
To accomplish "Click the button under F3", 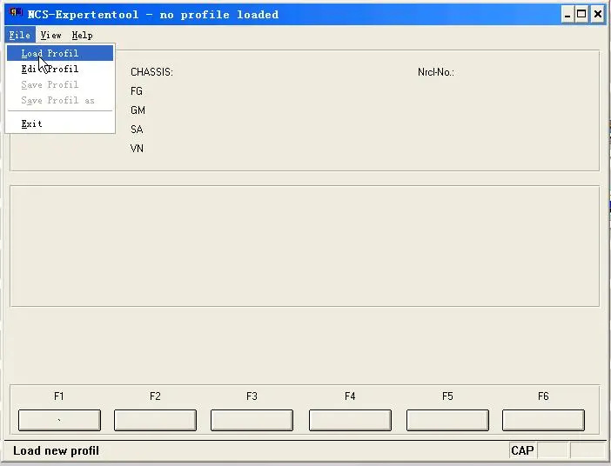I will coord(252,420).
